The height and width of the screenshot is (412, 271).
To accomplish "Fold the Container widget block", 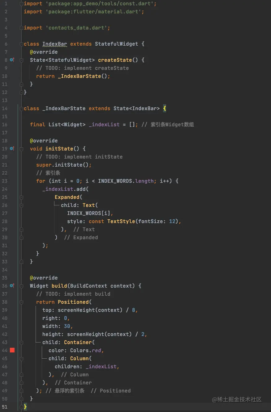I will [21, 343].
